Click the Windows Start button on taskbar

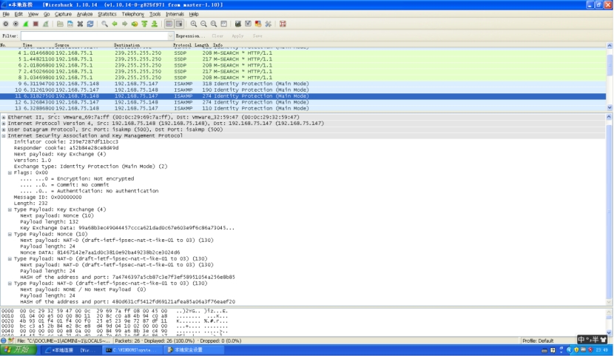pos(16,350)
